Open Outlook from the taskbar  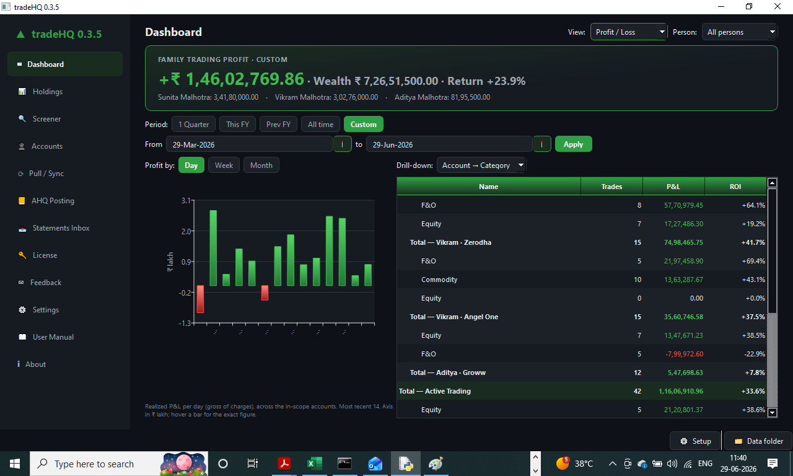click(x=375, y=464)
